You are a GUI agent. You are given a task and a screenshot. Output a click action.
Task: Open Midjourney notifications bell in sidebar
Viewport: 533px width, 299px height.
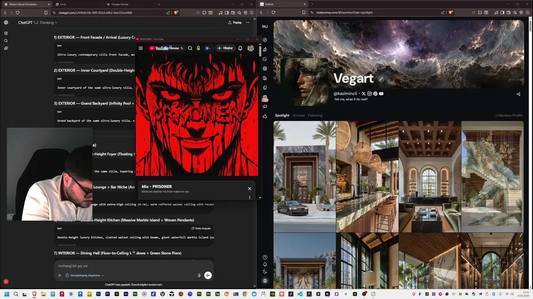tap(265, 264)
